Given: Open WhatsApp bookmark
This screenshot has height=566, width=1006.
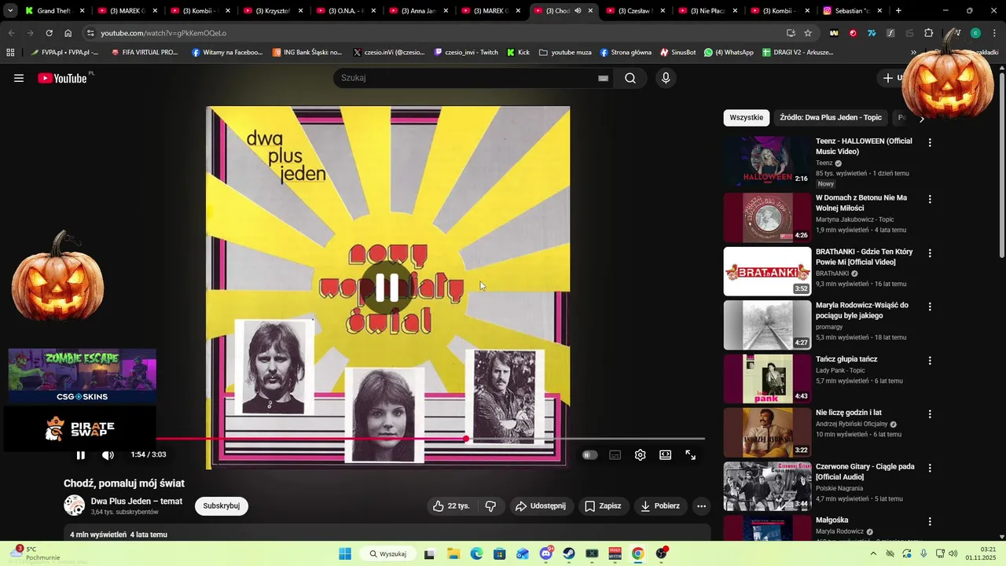Looking at the screenshot, I should click(x=729, y=52).
